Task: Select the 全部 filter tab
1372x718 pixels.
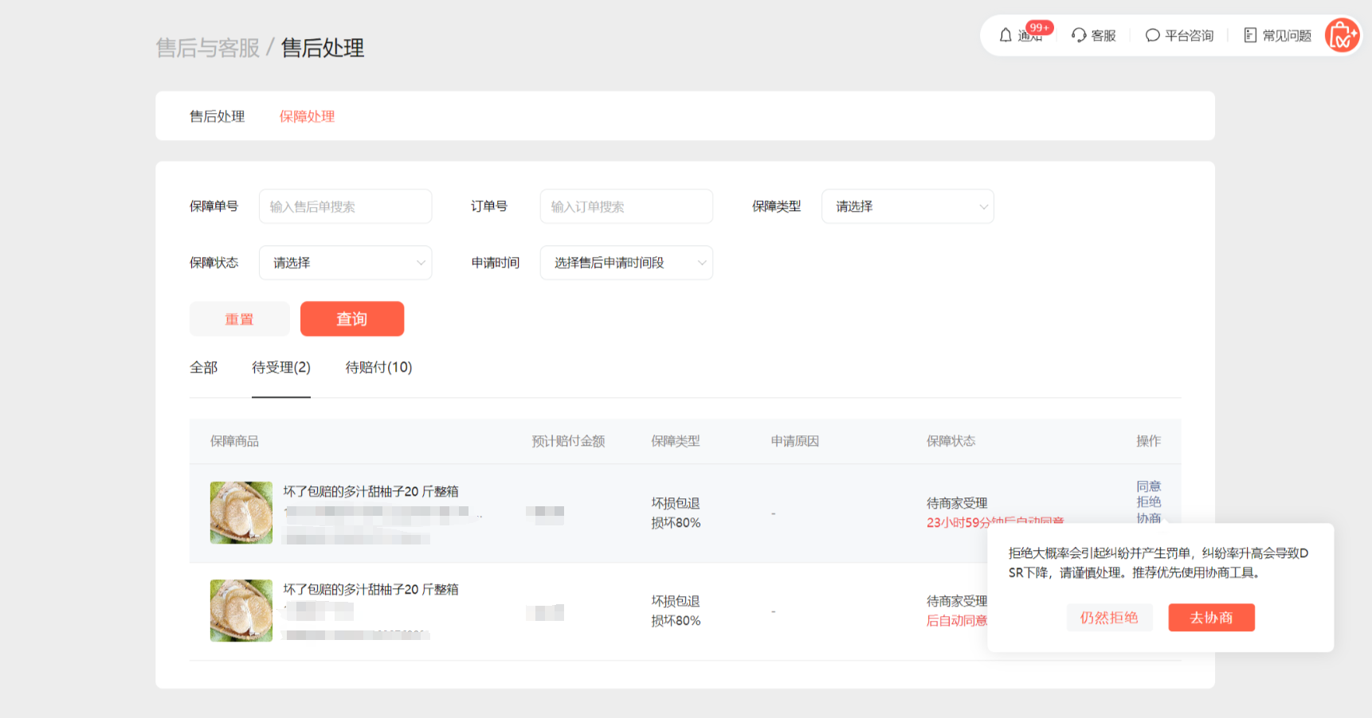Action: pos(203,367)
